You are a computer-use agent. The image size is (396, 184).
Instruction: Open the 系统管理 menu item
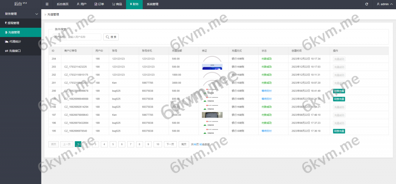tap(152, 4)
